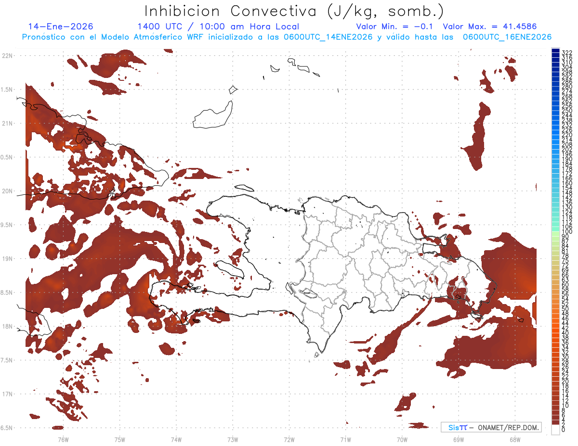Click the white swatch at color scale bottom

pyautogui.click(x=555, y=429)
